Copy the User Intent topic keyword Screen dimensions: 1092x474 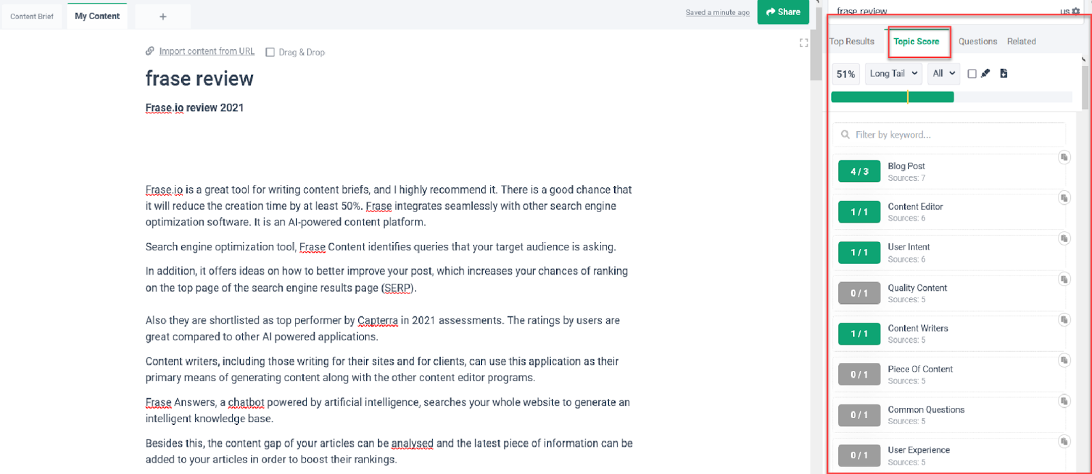pyautogui.click(x=1064, y=239)
